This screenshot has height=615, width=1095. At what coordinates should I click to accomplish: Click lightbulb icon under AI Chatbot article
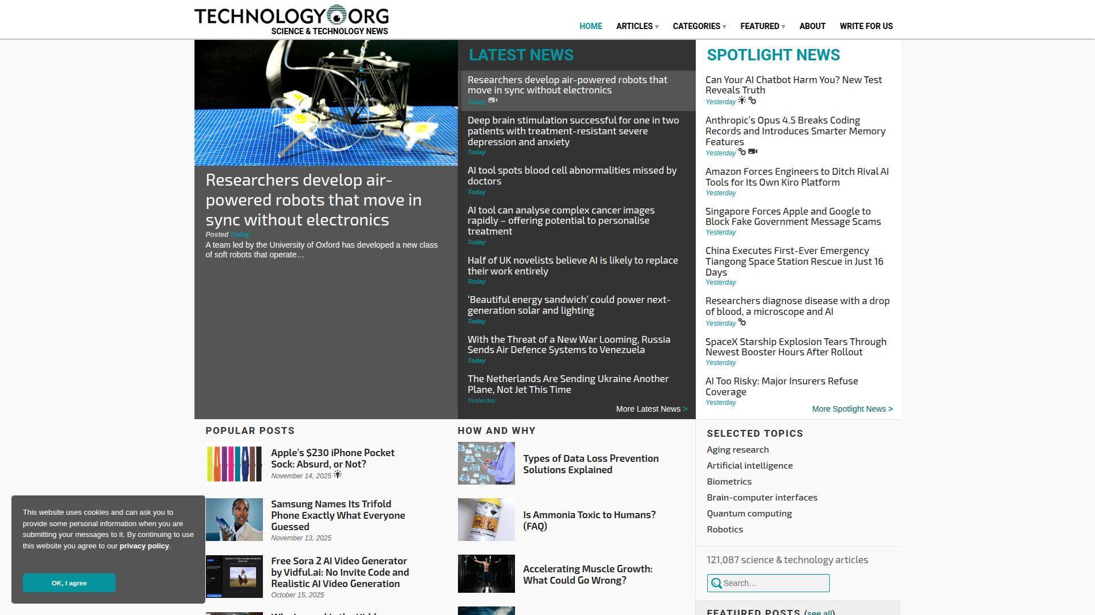[x=741, y=101]
